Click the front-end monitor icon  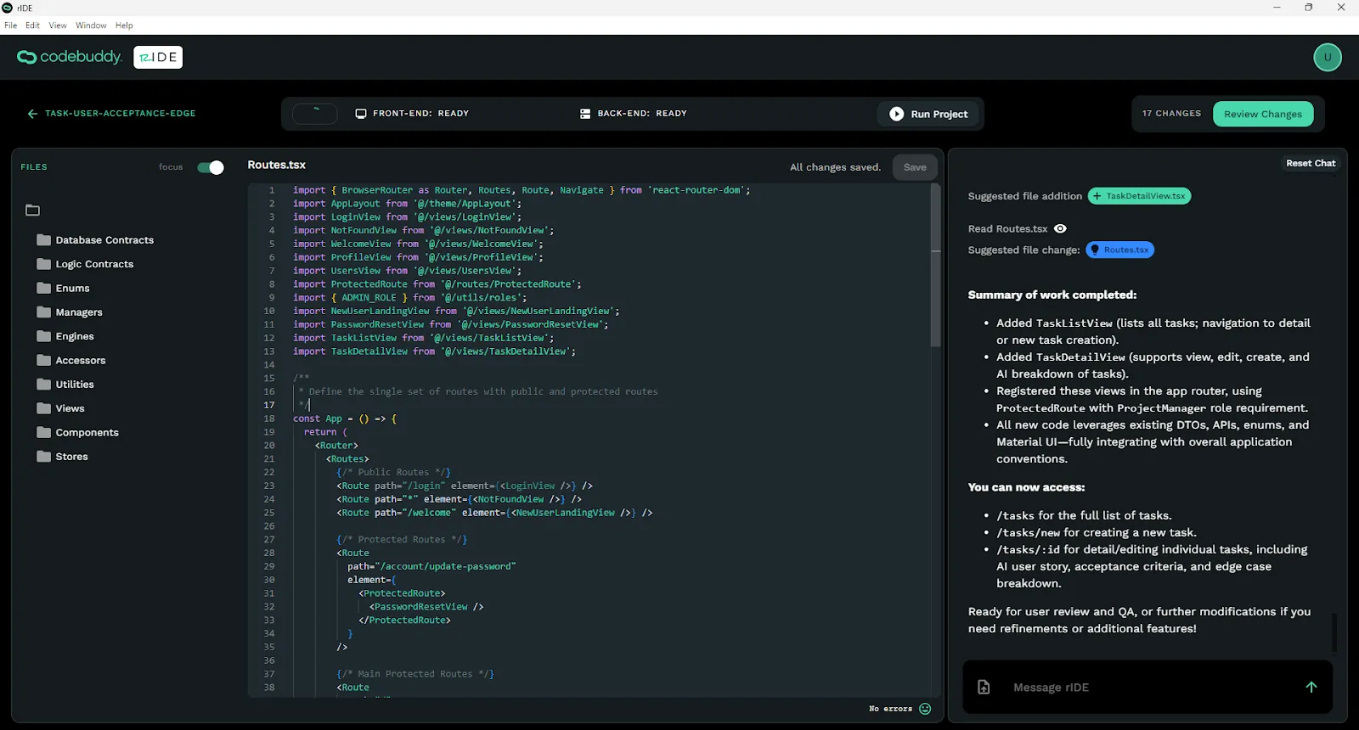tap(361, 114)
